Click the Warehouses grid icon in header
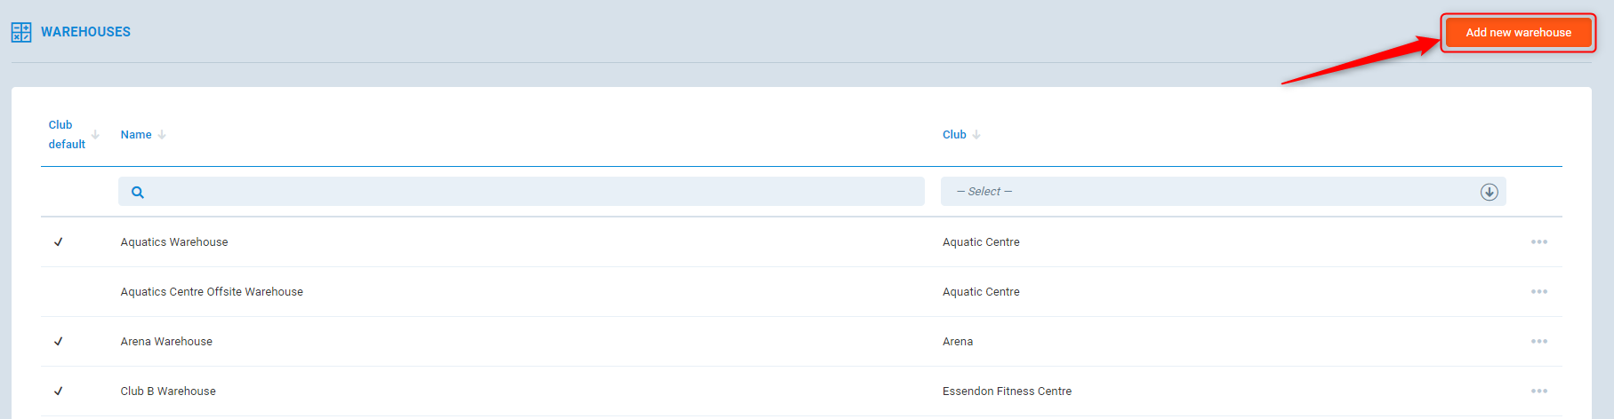The height and width of the screenshot is (419, 1614). pyautogui.click(x=21, y=33)
